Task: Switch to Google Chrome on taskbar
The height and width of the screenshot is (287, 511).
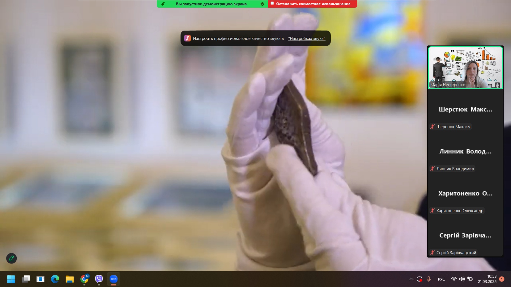Action: (84, 279)
